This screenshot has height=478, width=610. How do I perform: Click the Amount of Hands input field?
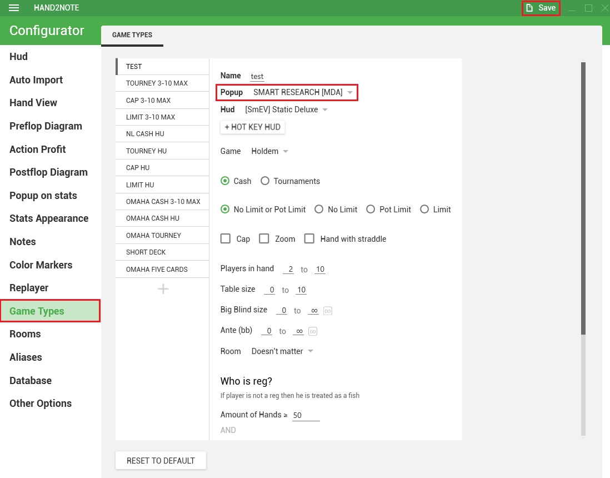pos(306,415)
